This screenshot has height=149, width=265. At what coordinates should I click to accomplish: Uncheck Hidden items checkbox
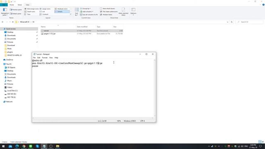[101, 14]
